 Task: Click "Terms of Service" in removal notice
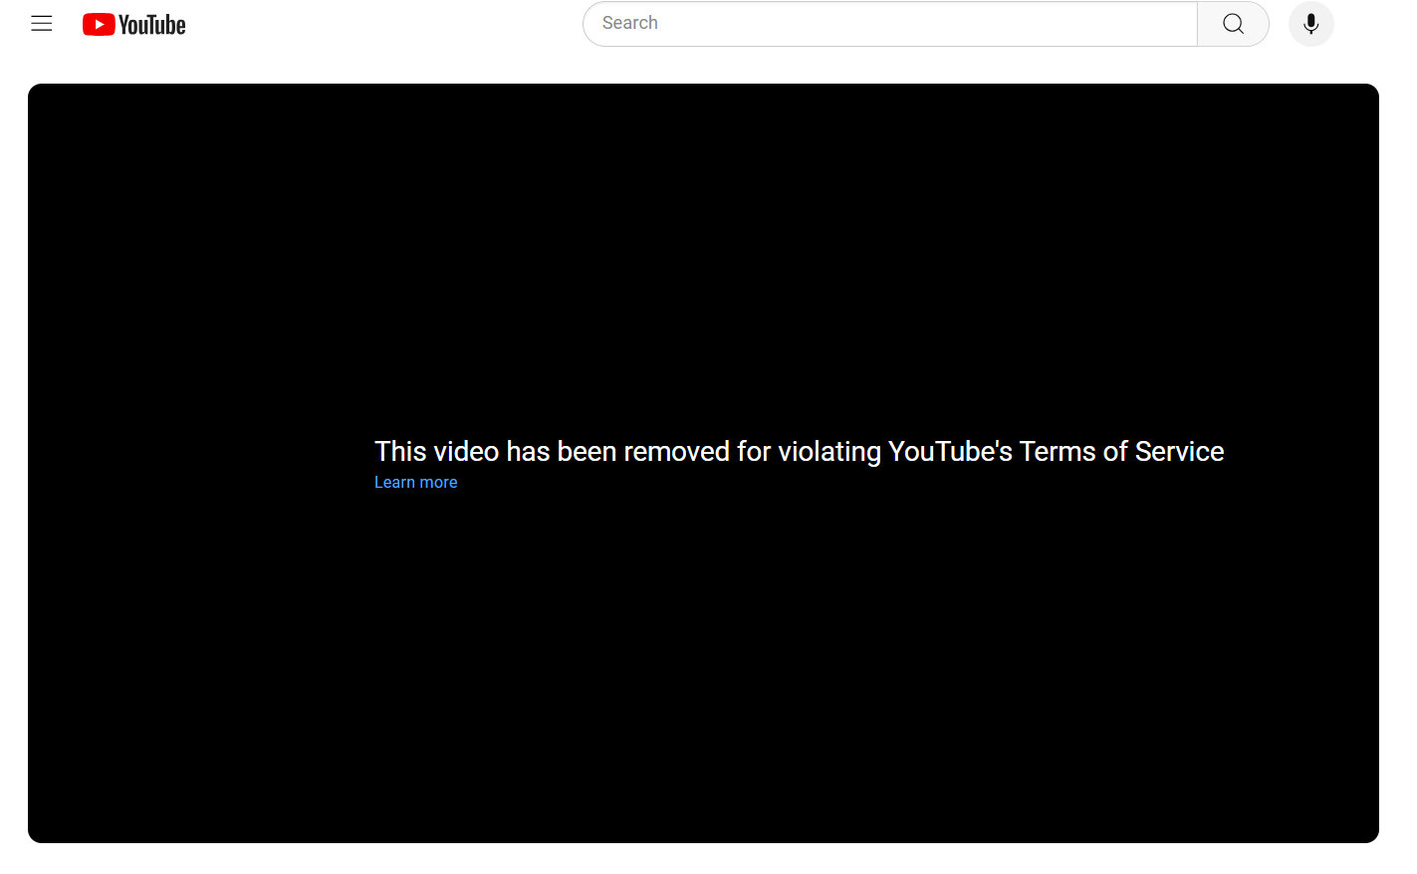[x=1121, y=452]
